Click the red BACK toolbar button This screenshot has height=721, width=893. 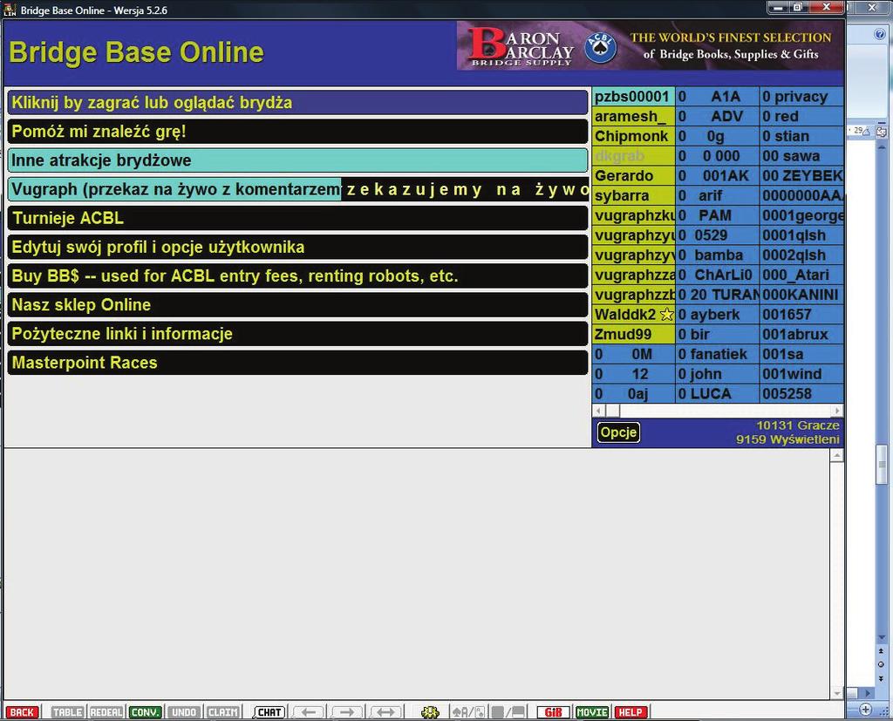(x=22, y=712)
